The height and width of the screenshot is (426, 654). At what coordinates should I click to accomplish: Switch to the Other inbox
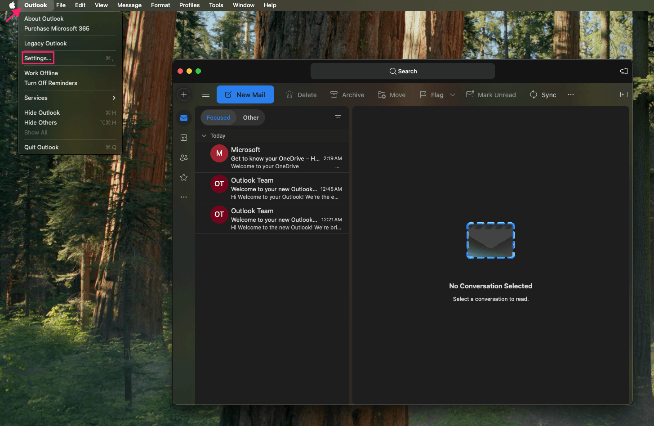251,117
